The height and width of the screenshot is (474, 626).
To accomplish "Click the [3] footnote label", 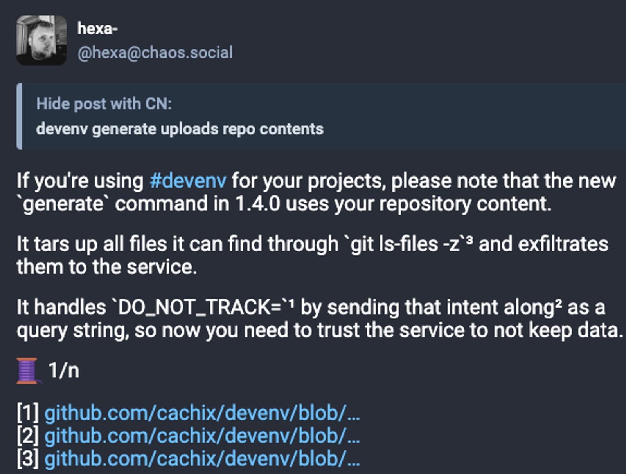I will [28, 458].
